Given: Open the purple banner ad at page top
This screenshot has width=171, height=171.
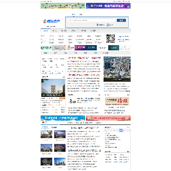Looking at the screenshot, I should (108, 6).
